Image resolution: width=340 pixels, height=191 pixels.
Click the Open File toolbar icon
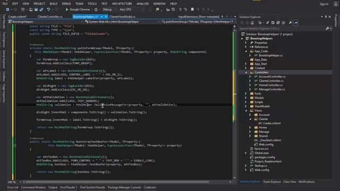pos(31,10)
